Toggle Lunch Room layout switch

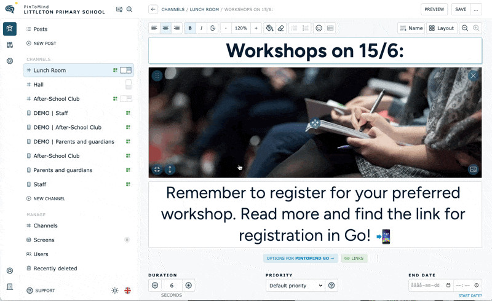pos(126,70)
